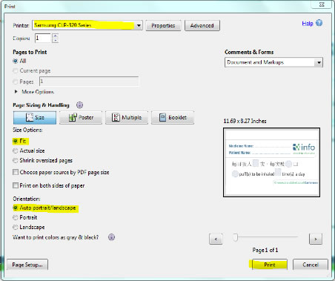Switch to Multiple pages per sheet mode
This screenshot has width=335, height=281.
[127, 118]
